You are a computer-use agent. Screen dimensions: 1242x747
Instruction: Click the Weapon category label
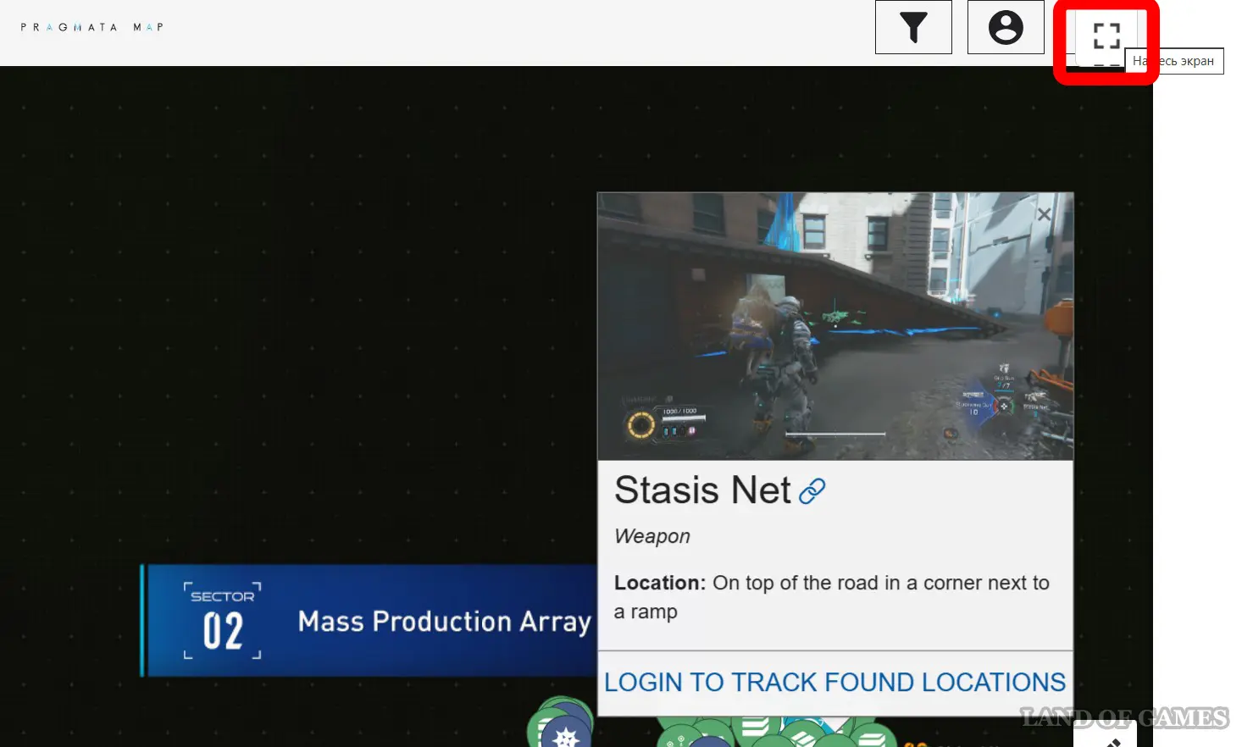(x=651, y=536)
